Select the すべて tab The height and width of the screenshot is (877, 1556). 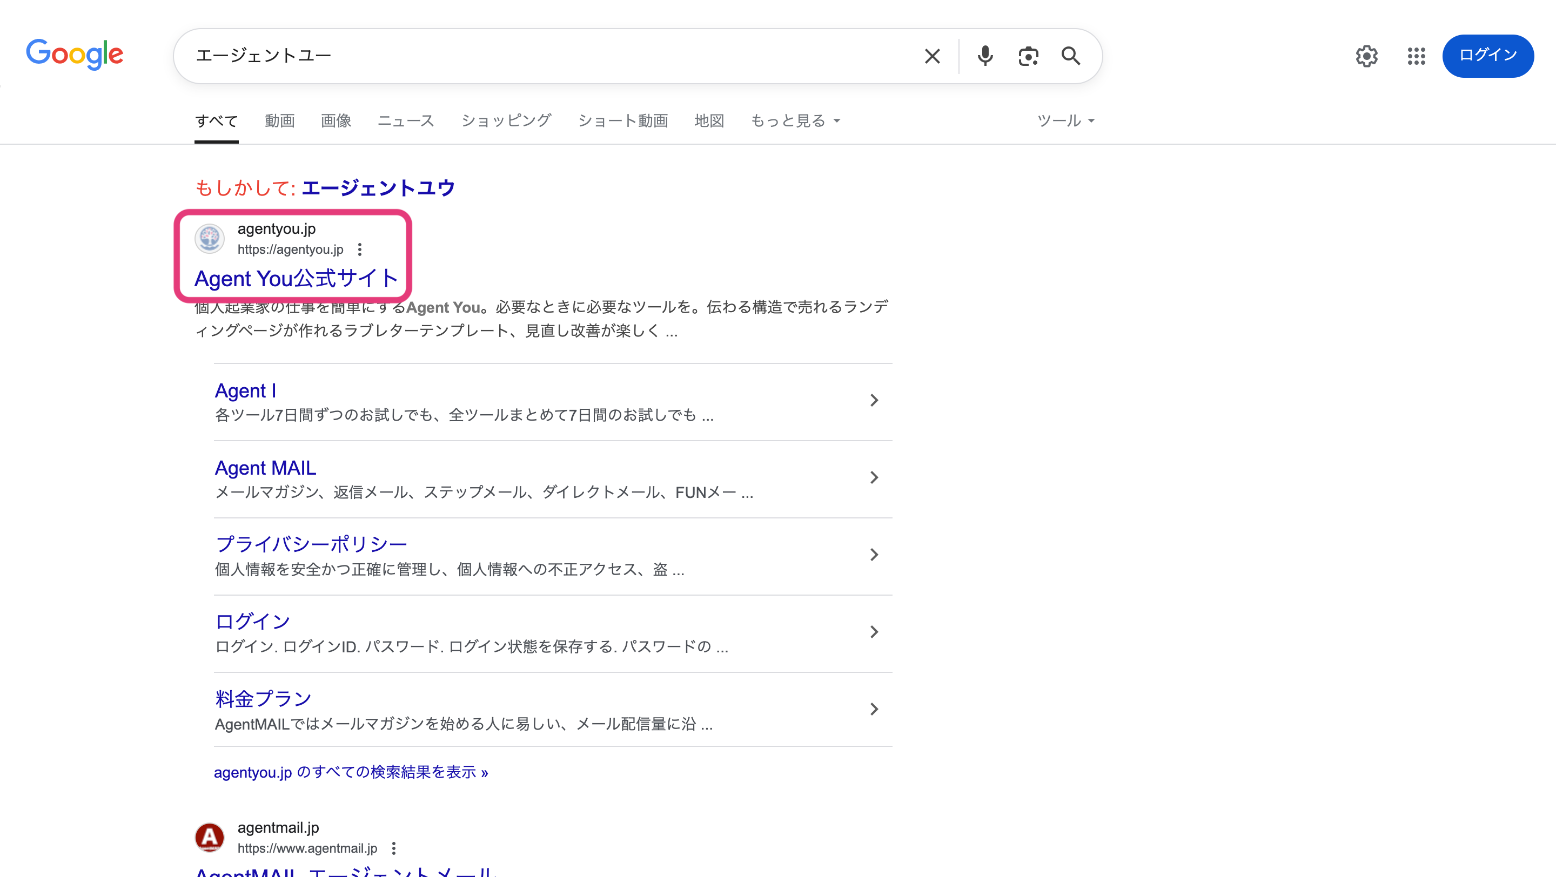tap(216, 121)
